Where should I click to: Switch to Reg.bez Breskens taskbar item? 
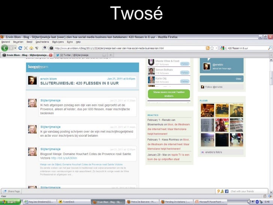pos(40,202)
